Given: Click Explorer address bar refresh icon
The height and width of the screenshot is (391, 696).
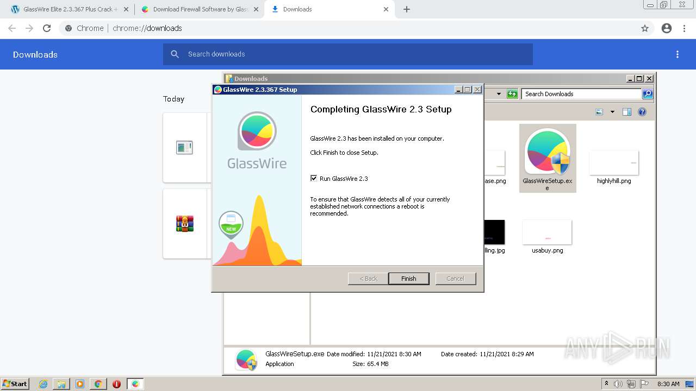Looking at the screenshot, I should pyautogui.click(x=512, y=94).
